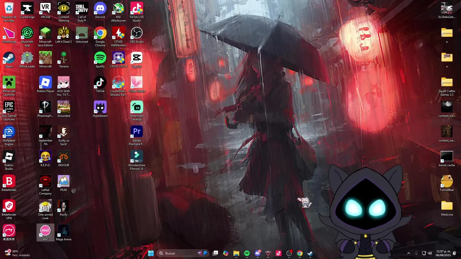Launch MSI Afterburner shortcut
461x259 pixels.
point(118,12)
